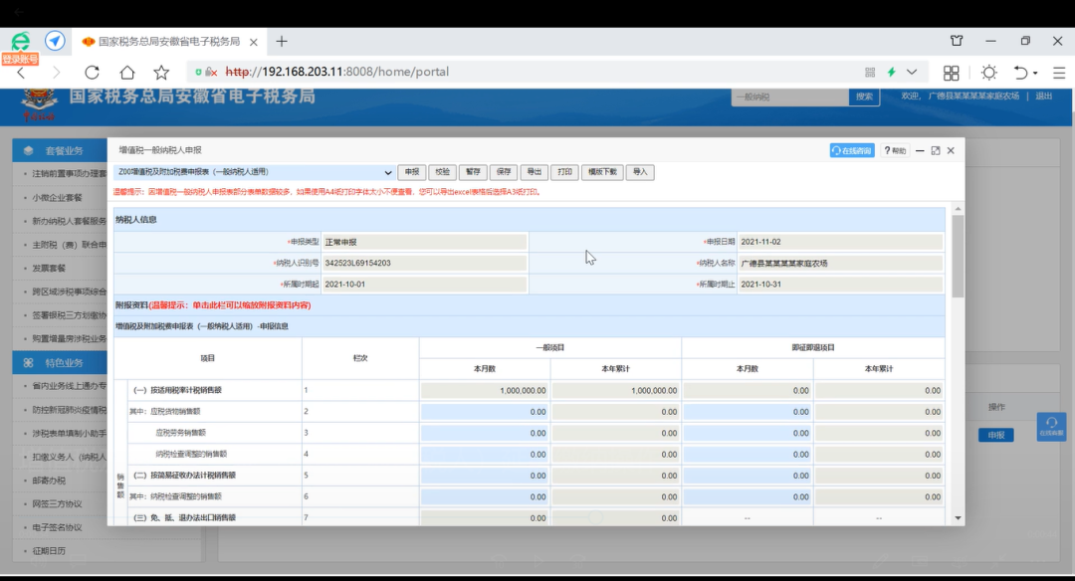Click the 纳税人名称 field
Image resolution: width=1075 pixels, height=581 pixels.
(840, 263)
